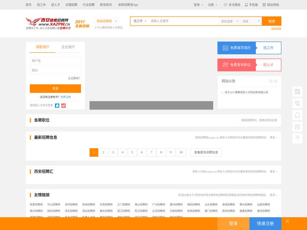This screenshot has height=230, width=307.
Task: Show the previous site announcement
Action: click(271, 81)
